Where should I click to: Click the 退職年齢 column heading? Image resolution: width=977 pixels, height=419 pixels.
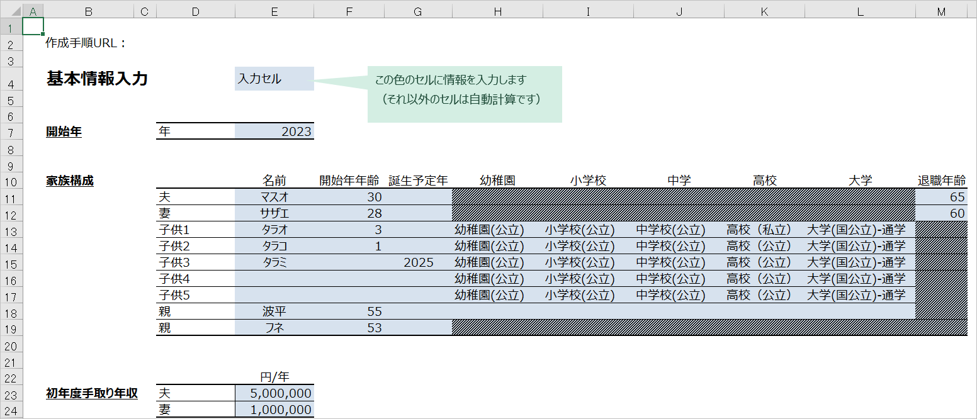940,181
